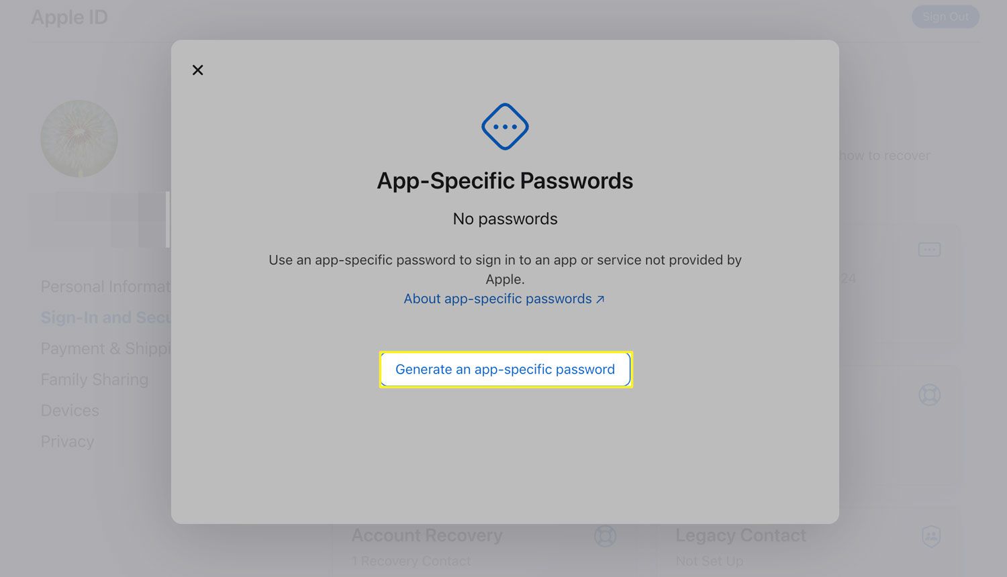Image resolution: width=1007 pixels, height=577 pixels.
Task: Click Generate an app-specific password button
Action: click(x=505, y=370)
